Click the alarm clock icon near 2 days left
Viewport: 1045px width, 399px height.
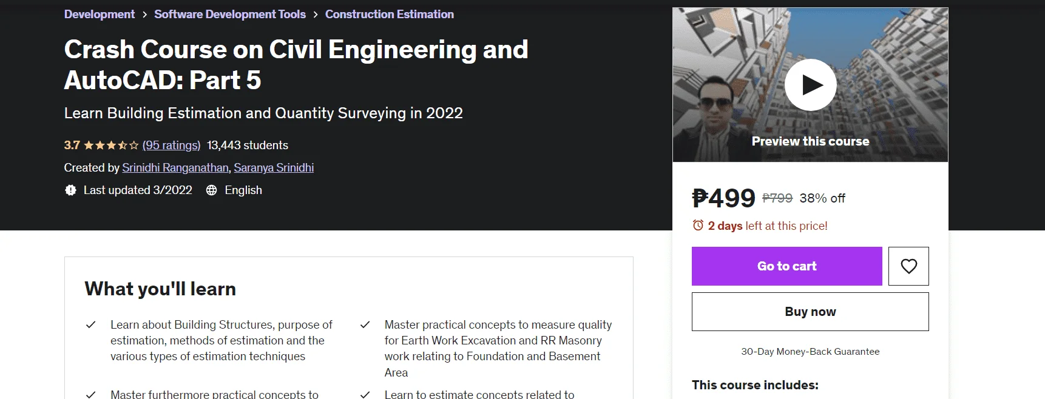tap(698, 226)
